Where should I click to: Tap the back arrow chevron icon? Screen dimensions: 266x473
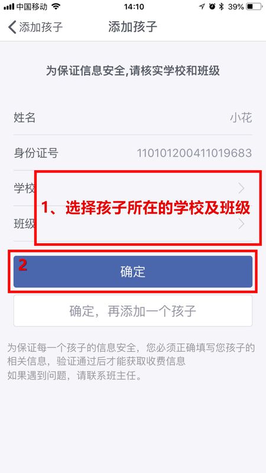(x=12, y=27)
